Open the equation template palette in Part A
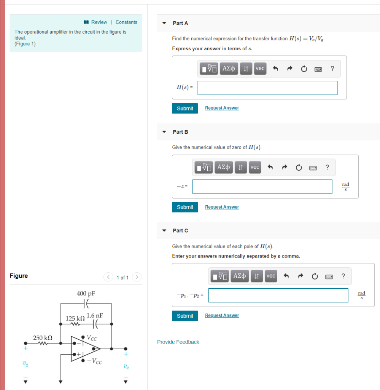380x390 pixels. click(x=208, y=69)
